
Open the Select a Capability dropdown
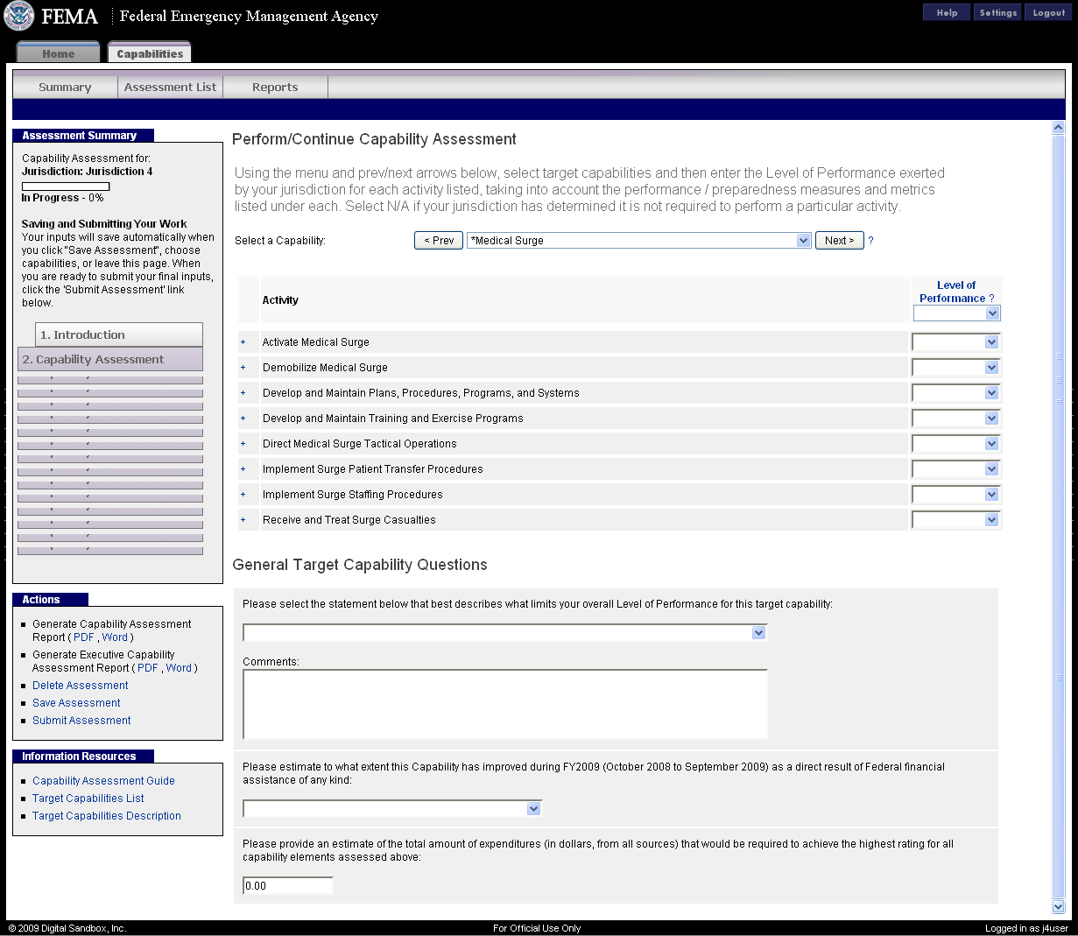[639, 241]
